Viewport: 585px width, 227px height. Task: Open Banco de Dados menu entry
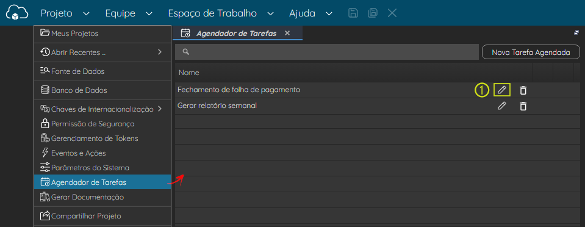(102, 90)
